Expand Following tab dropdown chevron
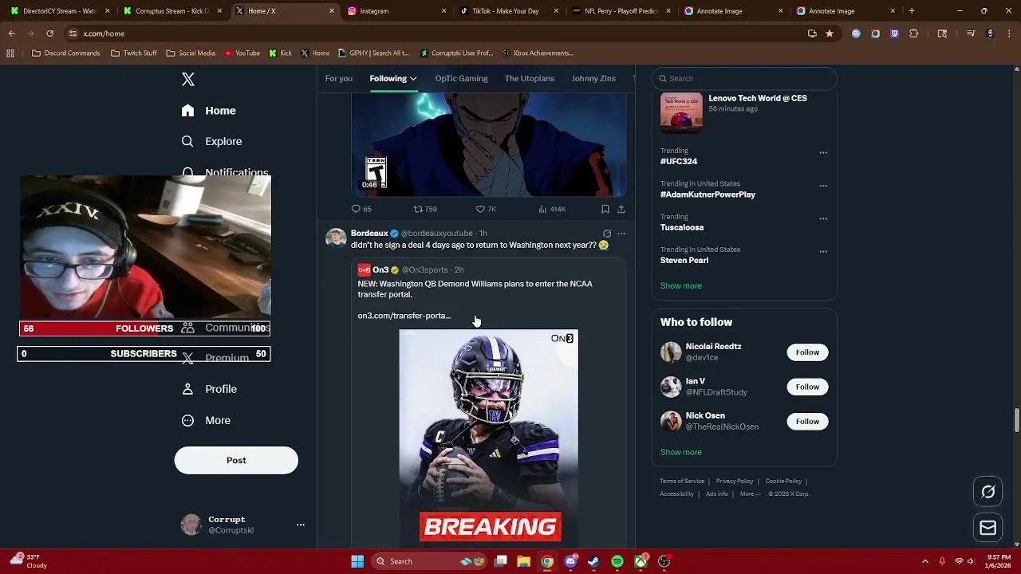 (413, 78)
